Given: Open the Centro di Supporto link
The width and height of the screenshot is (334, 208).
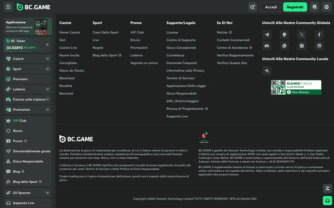Looking at the screenshot, I should pos(181,40).
